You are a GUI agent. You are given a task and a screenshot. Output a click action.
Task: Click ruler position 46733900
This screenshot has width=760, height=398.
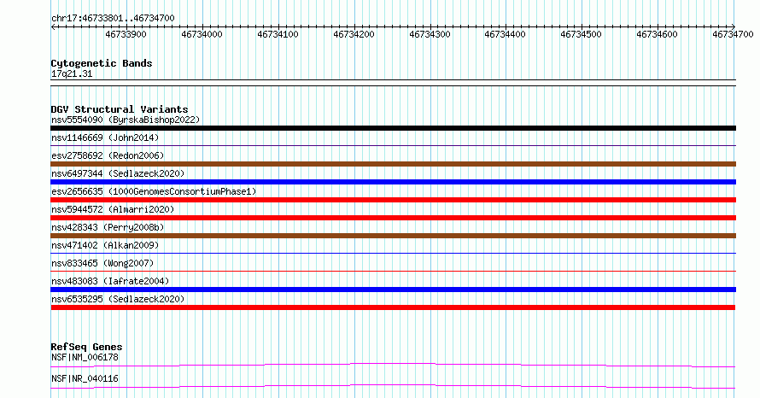(x=126, y=34)
